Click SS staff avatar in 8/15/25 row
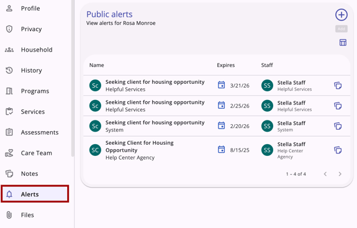357x228 pixels. (267, 150)
